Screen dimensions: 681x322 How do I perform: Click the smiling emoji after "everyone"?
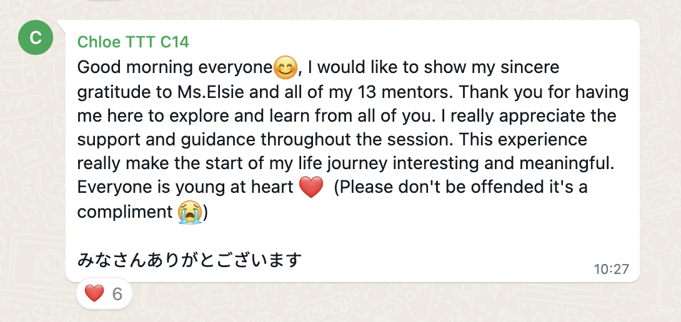285,67
